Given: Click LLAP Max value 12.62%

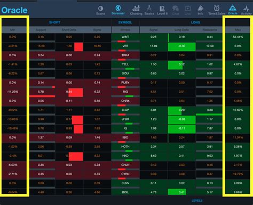Looking at the screenshot, I should 238,110.
